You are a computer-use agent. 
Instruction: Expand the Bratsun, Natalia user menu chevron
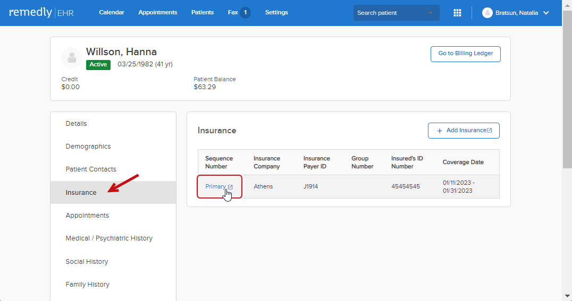pos(546,13)
